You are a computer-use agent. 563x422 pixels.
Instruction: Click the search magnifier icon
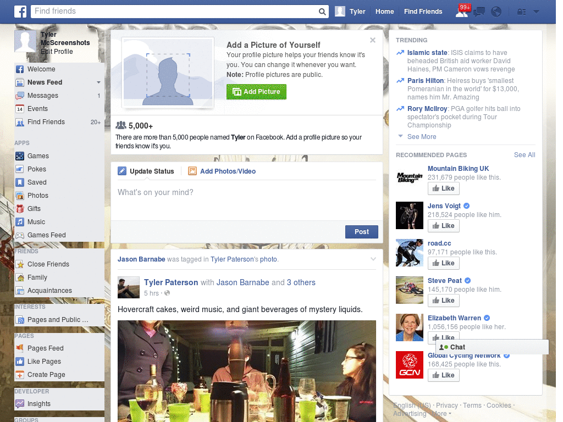(322, 12)
